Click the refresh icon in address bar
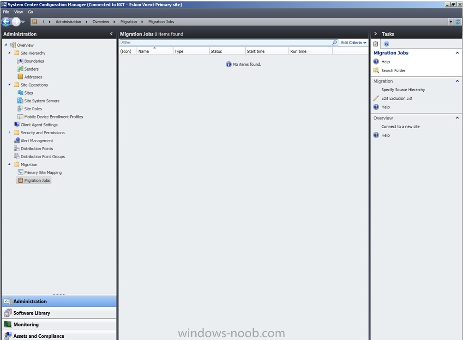463x340 pixels. 457,22
